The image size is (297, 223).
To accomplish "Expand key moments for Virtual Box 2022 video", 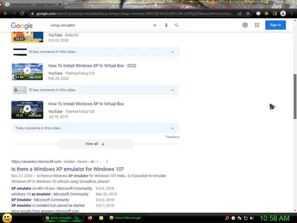I will pos(95,90).
